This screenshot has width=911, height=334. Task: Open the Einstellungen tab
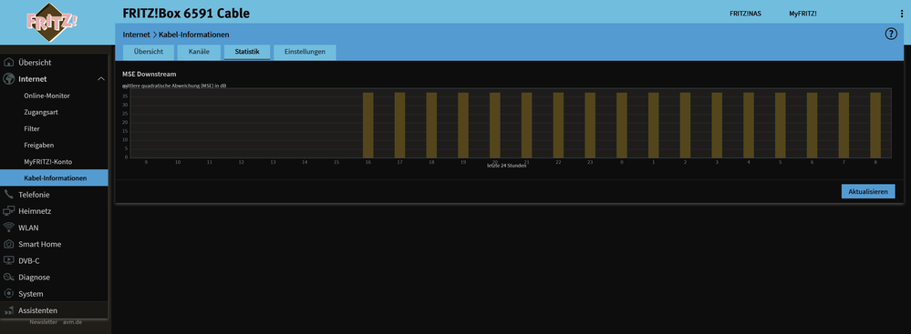[x=305, y=52]
